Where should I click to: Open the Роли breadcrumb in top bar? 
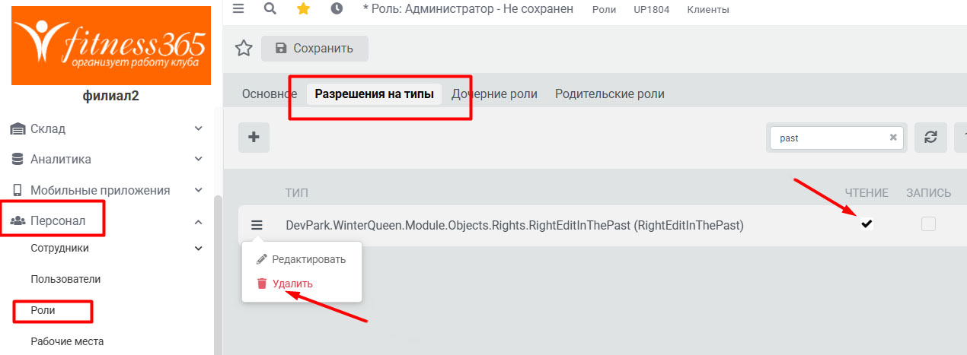tap(604, 10)
